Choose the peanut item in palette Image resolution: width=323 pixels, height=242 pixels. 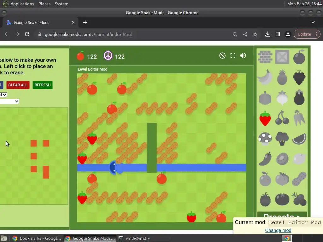[x=299, y=179]
